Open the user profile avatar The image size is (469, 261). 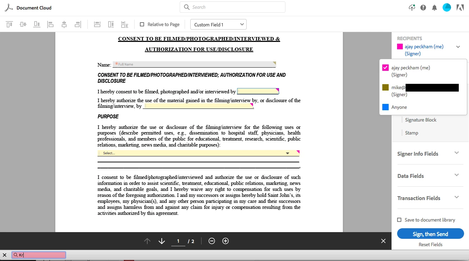click(447, 7)
